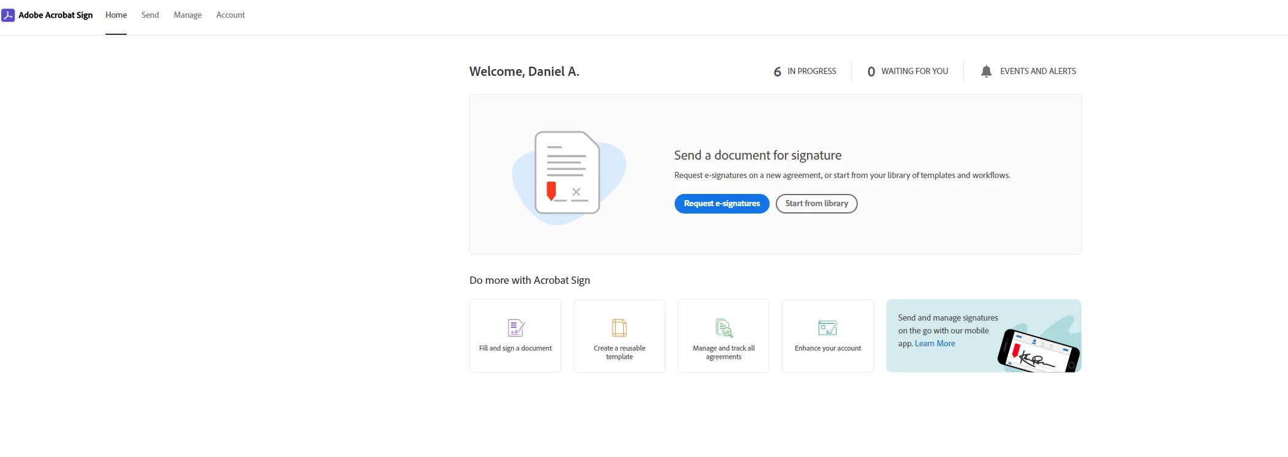This screenshot has height=457, width=1288.
Task: Click the Request e-signatures button
Action: [722, 204]
